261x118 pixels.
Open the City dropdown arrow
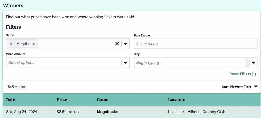[x=253, y=63]
